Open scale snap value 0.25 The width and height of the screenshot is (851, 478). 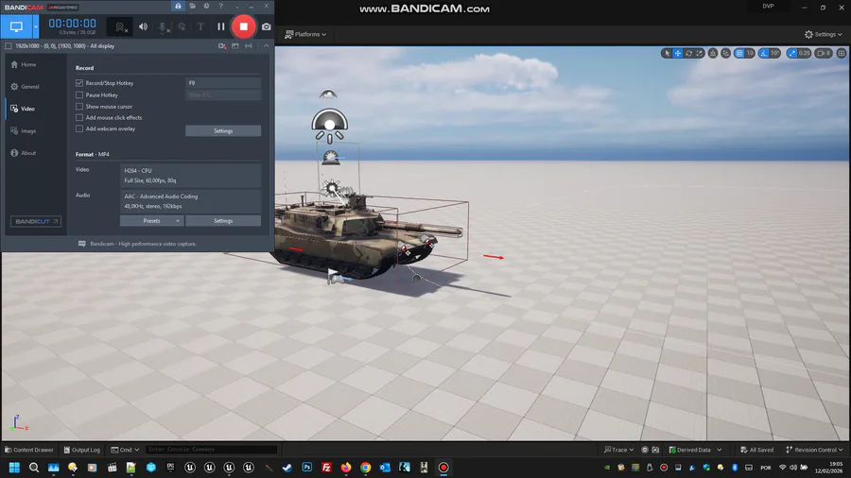click(805, 53)
